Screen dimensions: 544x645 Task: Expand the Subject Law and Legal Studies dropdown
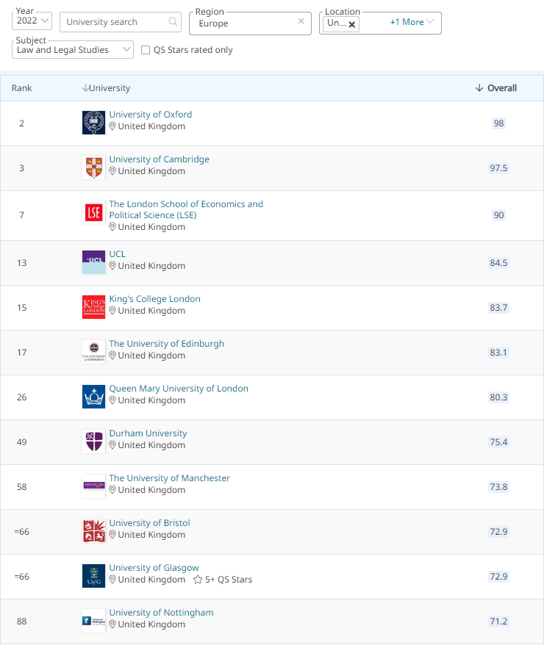73,50
